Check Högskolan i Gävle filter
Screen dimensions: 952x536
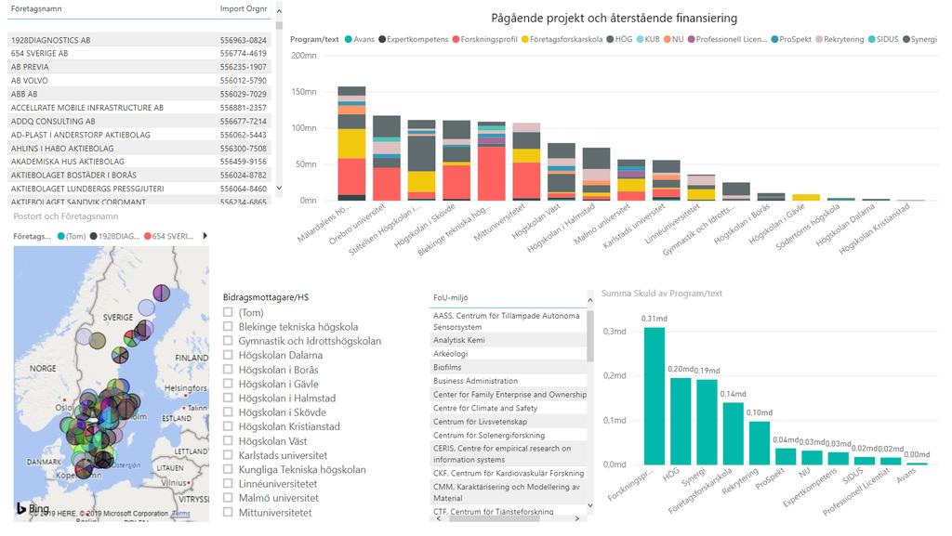tap(228, 384)
